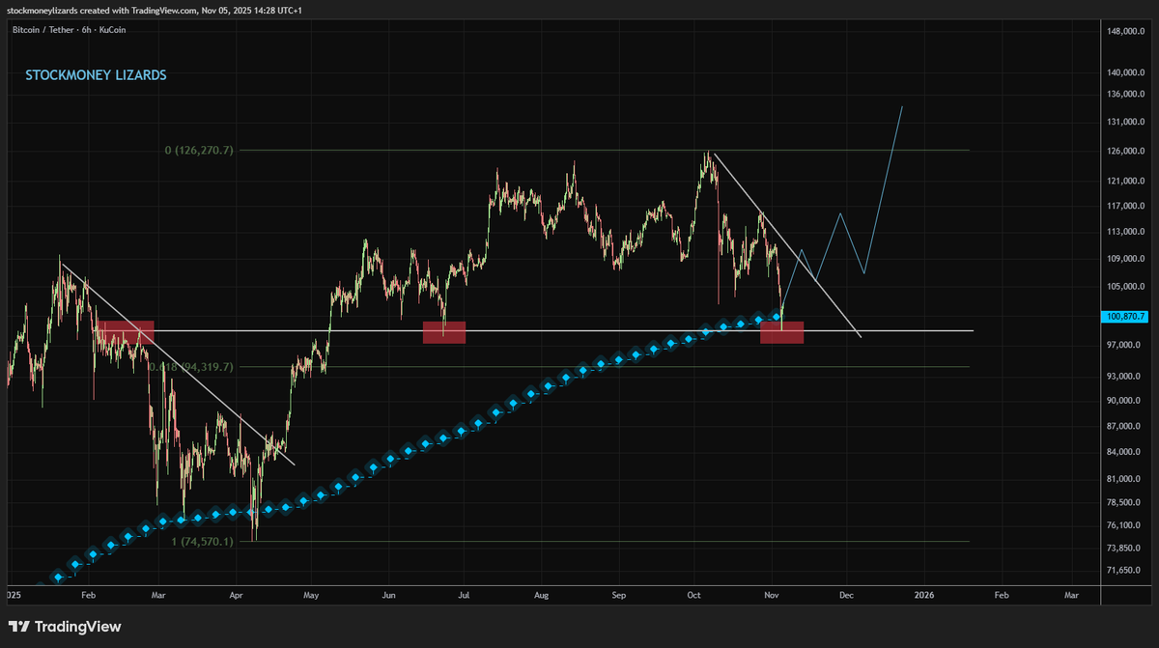The height and width of the screenshot is (648, 1159).
Task: Select the red box on the February trendline
Action: coord(126,331)
